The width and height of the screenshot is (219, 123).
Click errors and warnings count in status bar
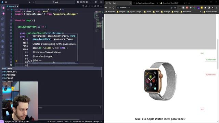click(x=22, y=122)
